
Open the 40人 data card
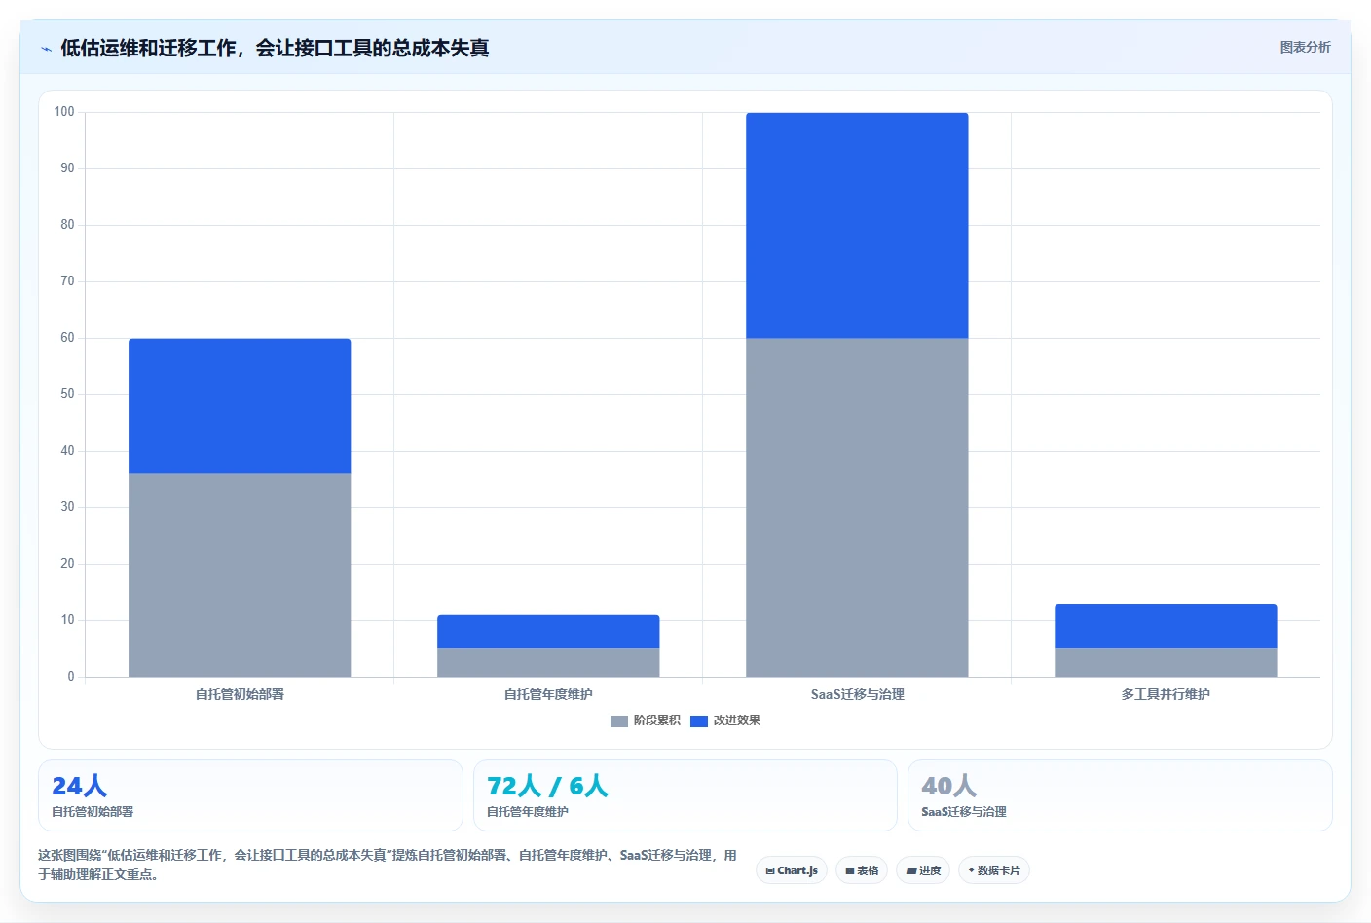point(1120,795)
